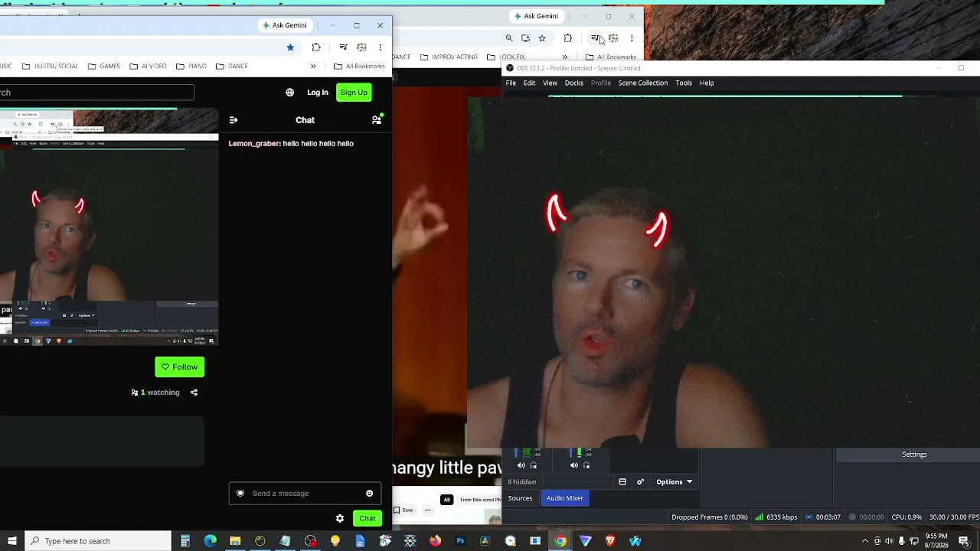Click the green Sign Up button

[x=354, y=93]
